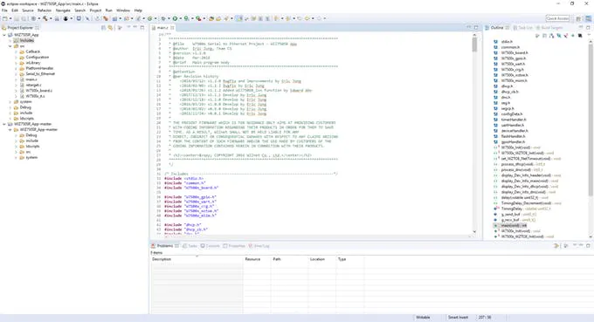The height and width of the screenshot is (322, 594).
Task: Switch to the C/C++ perspective button
Action: (x=588, y=18)
